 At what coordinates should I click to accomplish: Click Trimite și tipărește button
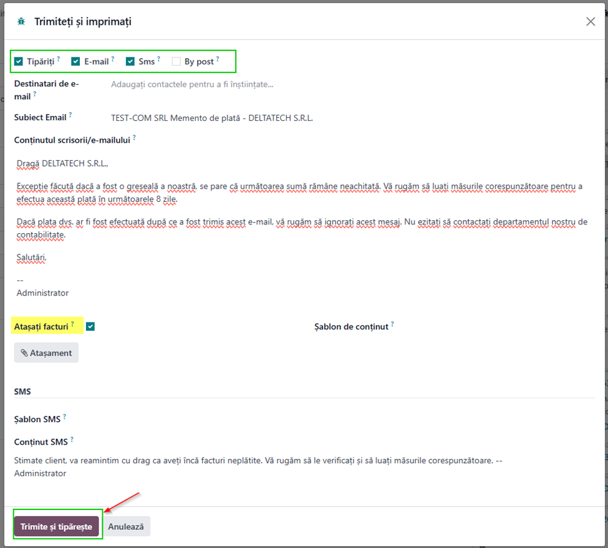coord(57,526)
